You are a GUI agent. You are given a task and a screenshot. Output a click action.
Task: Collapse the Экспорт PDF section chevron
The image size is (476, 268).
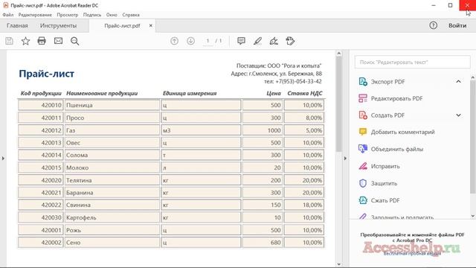coord(458,81)
